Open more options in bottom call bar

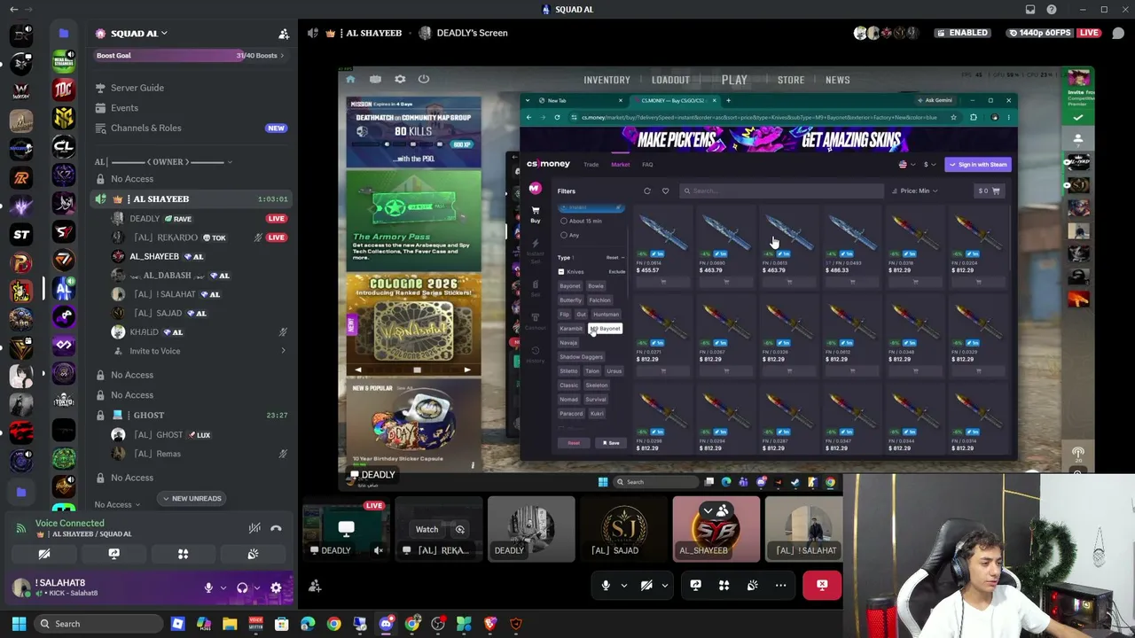coord(780,585)
